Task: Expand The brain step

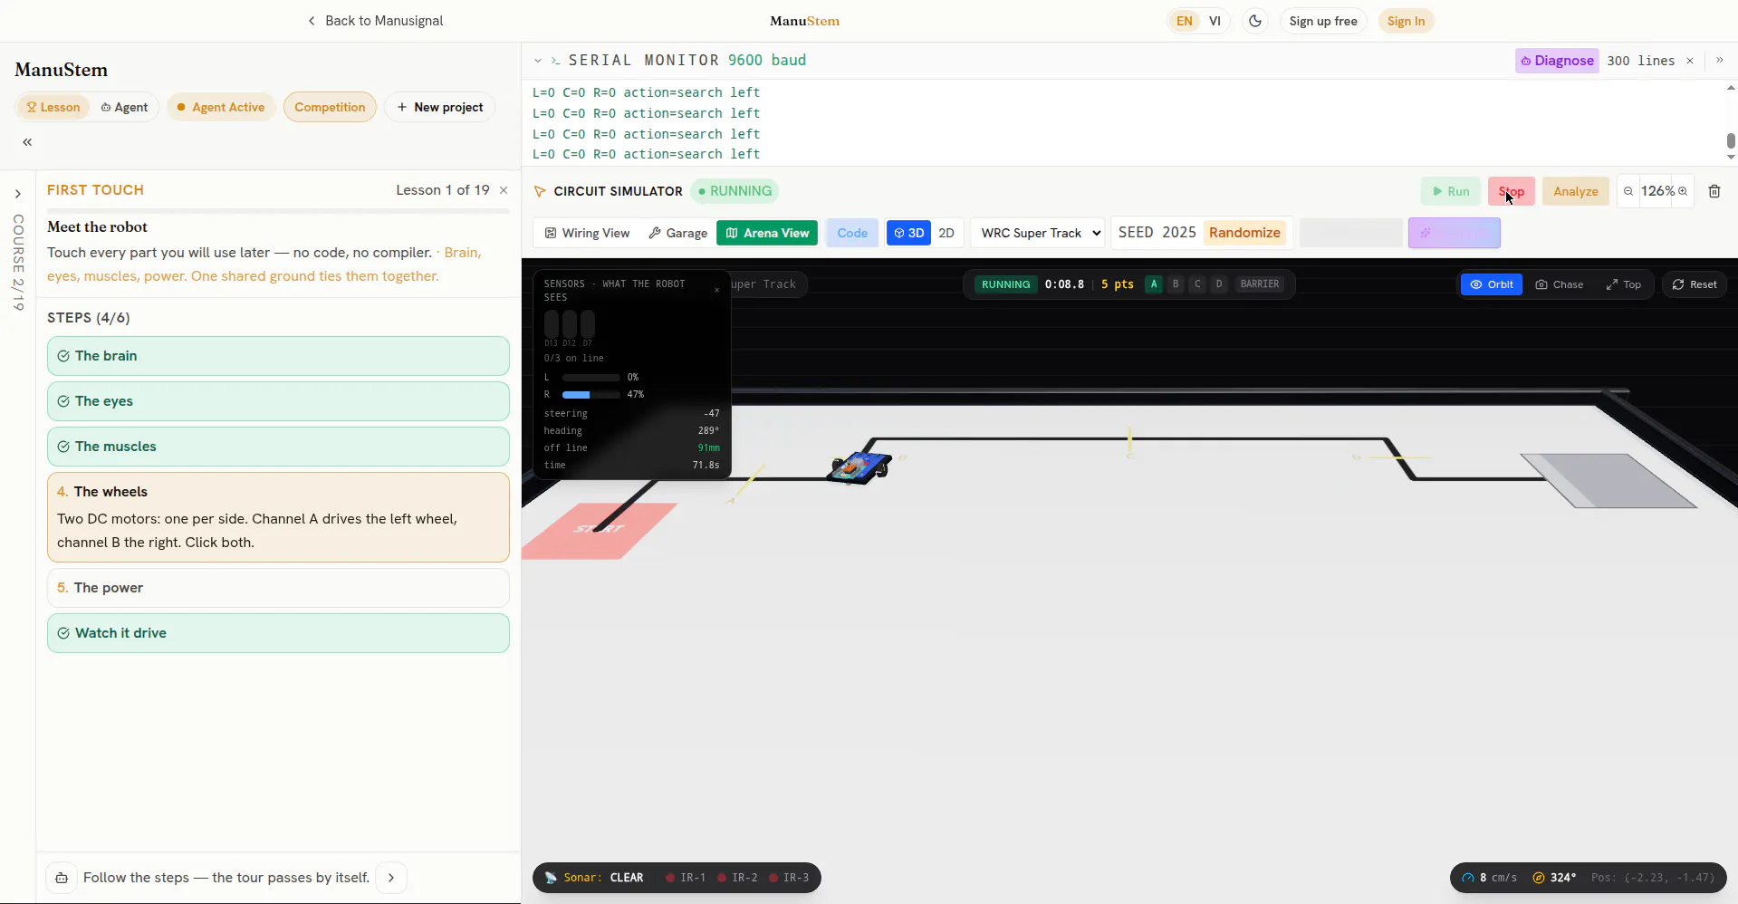Action: pyautogui.click(x=278, y=356)
